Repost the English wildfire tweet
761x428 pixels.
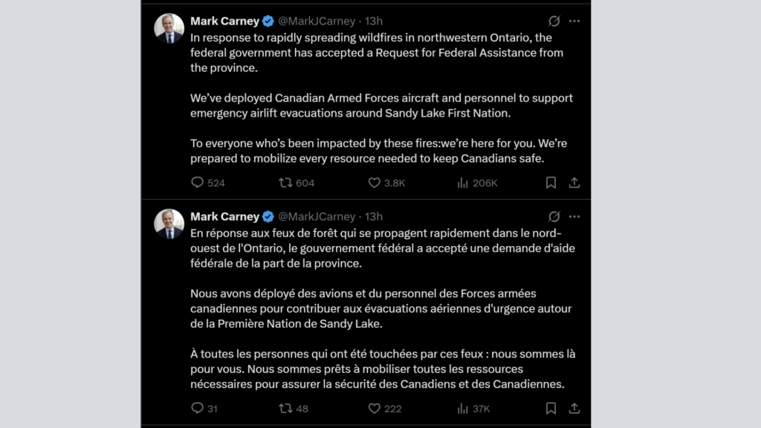click(x=286, y=183)
